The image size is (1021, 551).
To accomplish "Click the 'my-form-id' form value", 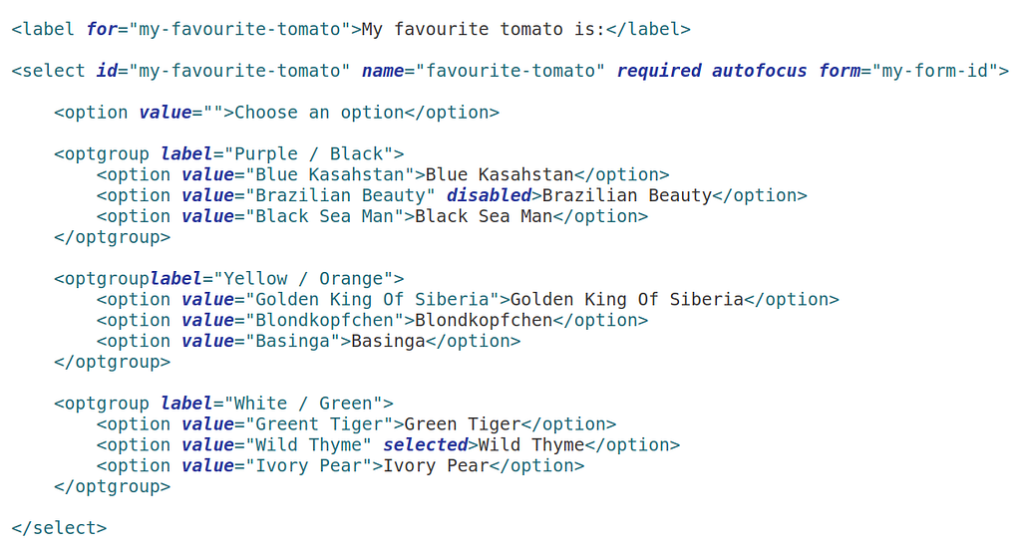I will [935, 71].
